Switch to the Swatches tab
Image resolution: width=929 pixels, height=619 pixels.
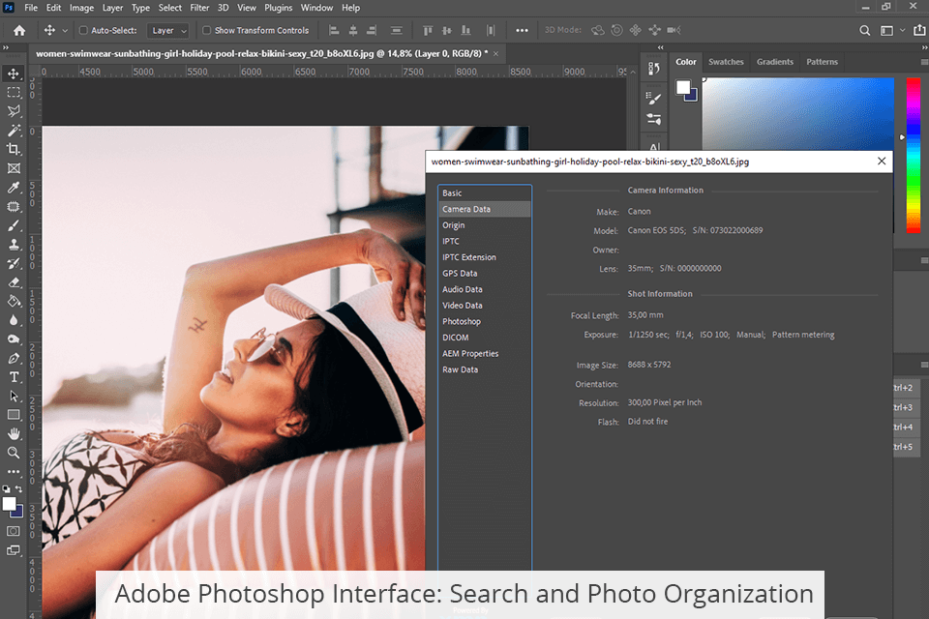click(x=726, y=62)
